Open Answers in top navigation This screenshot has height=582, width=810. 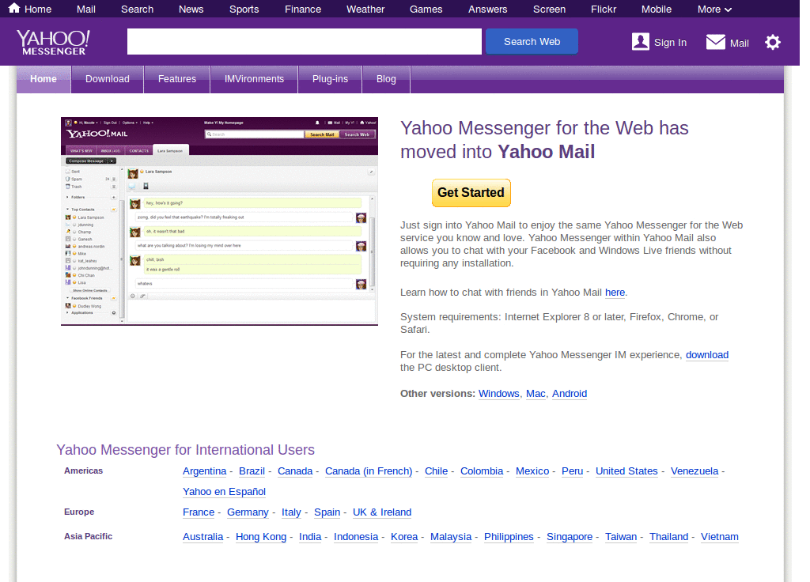pyautogui.click(x=487, y=9)
